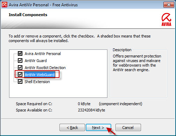Uncheck the Shell Extension checkbox

click(x=20, y=82)
